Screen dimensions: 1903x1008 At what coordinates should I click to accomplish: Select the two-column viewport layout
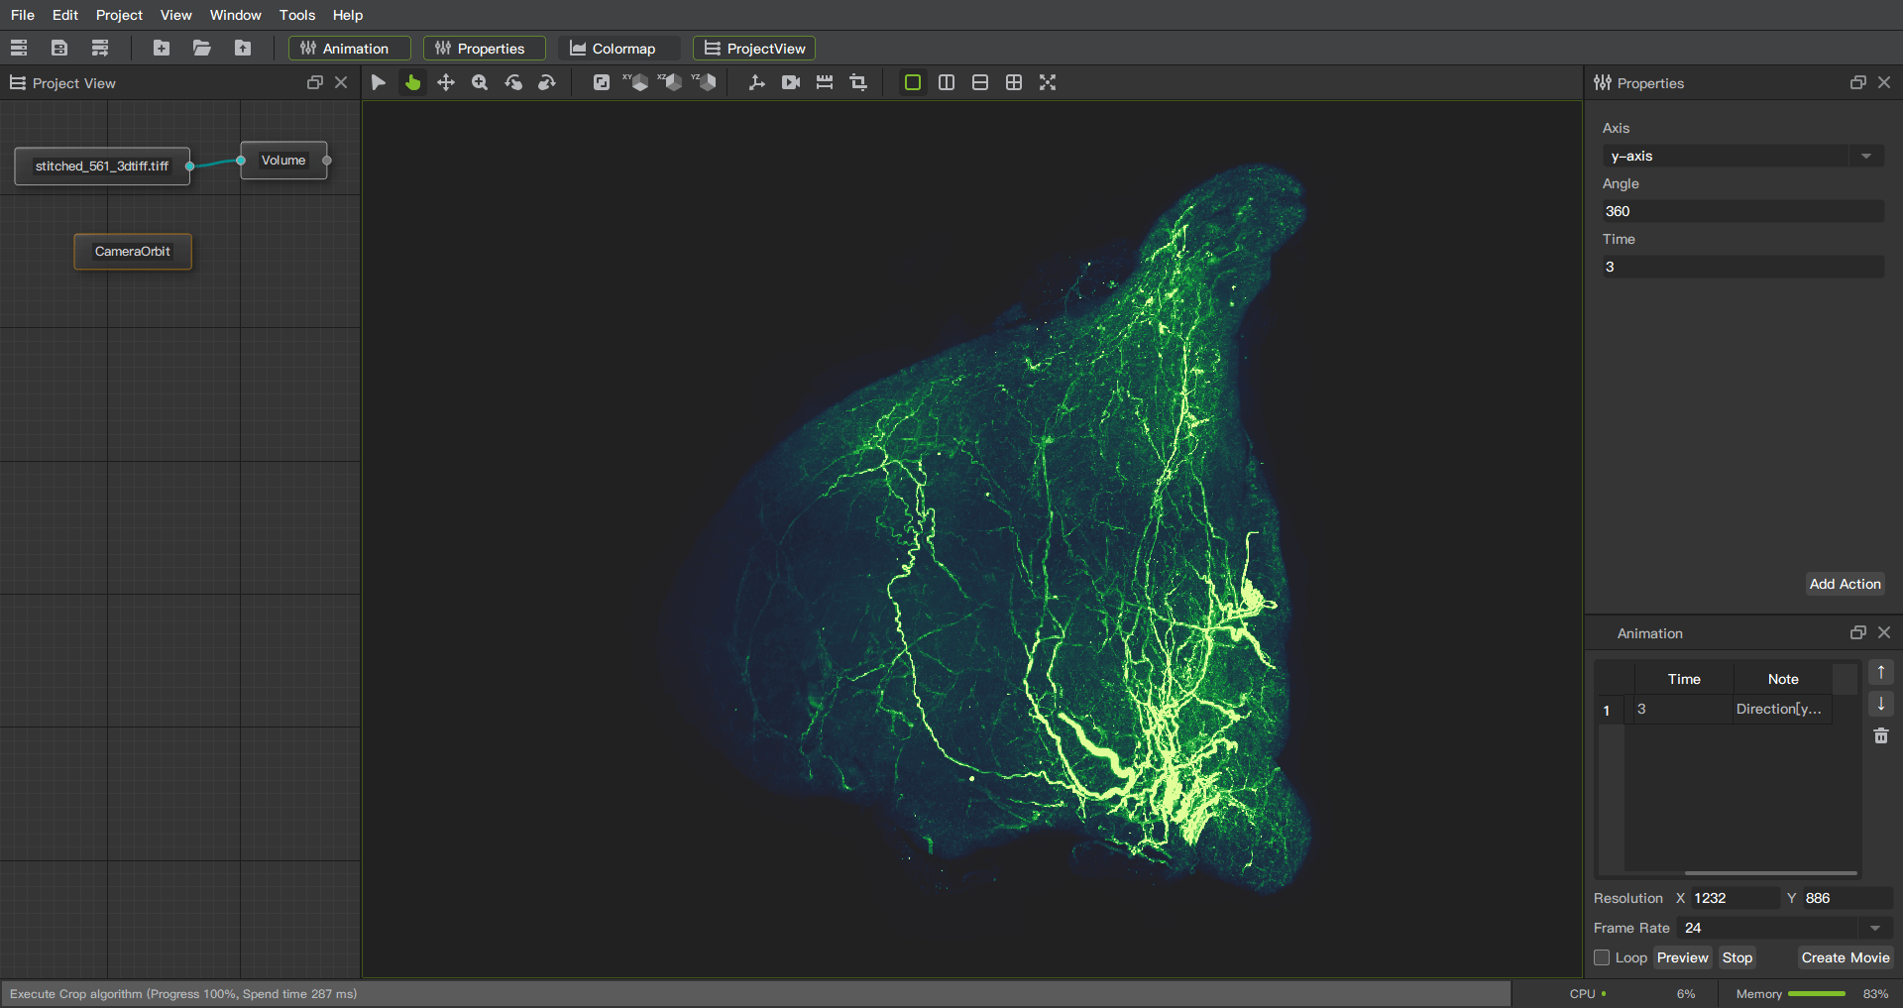947,82
